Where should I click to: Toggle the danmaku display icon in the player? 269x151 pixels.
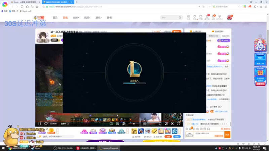(111, 123)
